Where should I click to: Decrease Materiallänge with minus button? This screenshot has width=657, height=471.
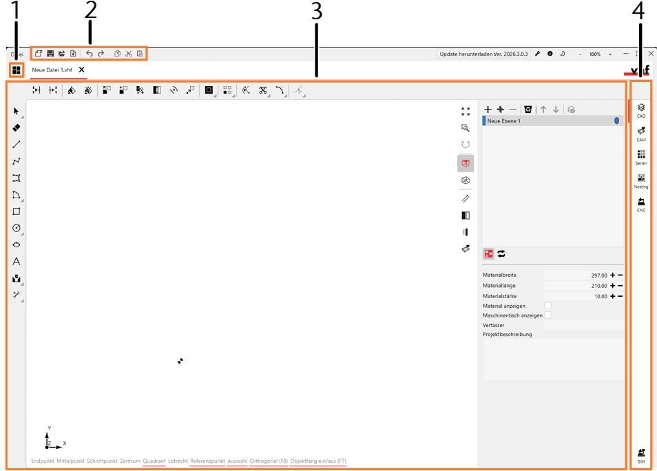click(x=620, y=286)
